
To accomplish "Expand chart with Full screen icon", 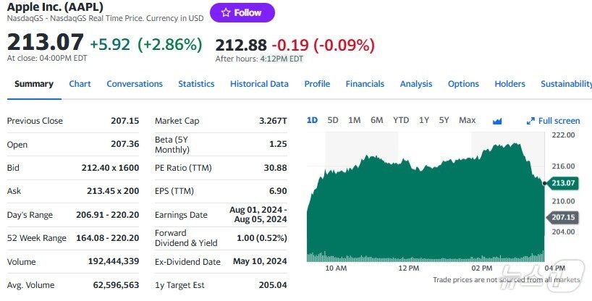I will 554,121.
